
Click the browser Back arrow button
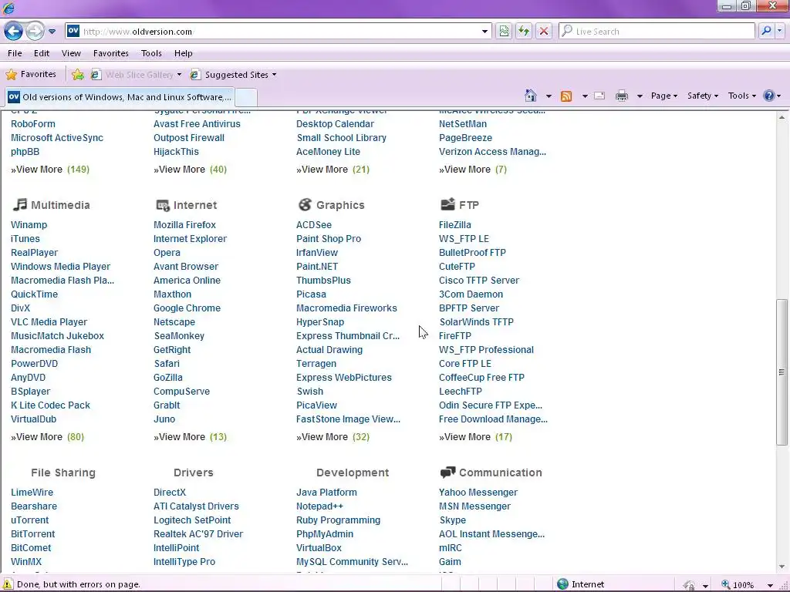[14, 31]
